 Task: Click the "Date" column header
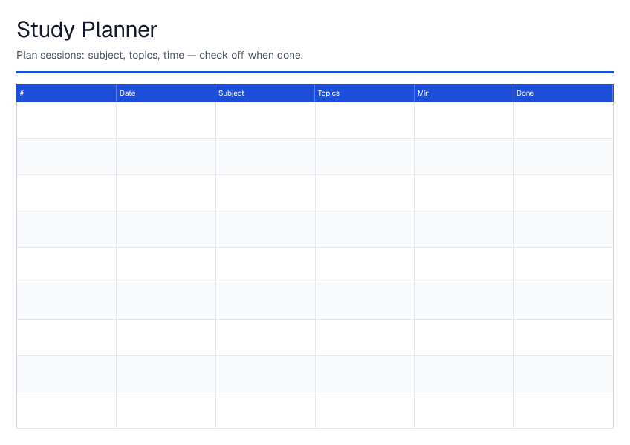(x=166, y=93)
